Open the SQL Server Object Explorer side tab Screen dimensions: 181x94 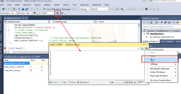[1, 55]
